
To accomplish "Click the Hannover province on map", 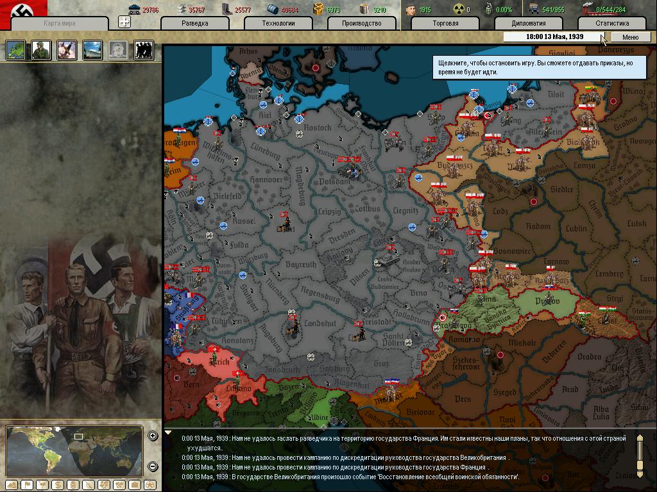I will (x=266, y=180).
